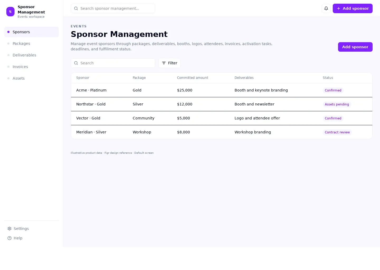Select the Meridian · Silver sponsor
This screenshot has height=270, width=380.
point(91,132)
